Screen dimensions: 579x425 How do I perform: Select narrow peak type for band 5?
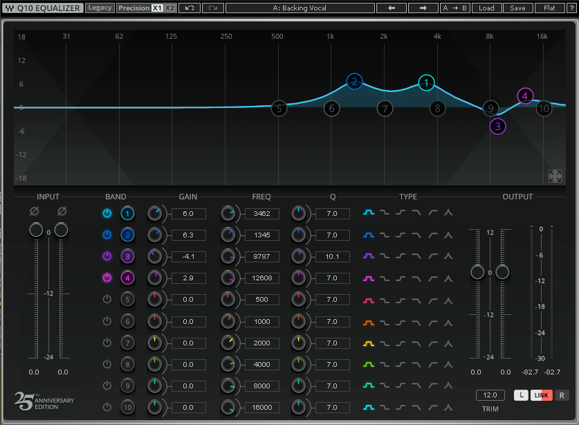click(448, 301)
